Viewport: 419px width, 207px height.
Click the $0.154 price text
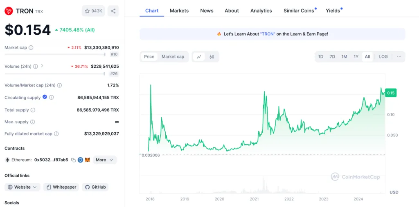pos(27,30)
